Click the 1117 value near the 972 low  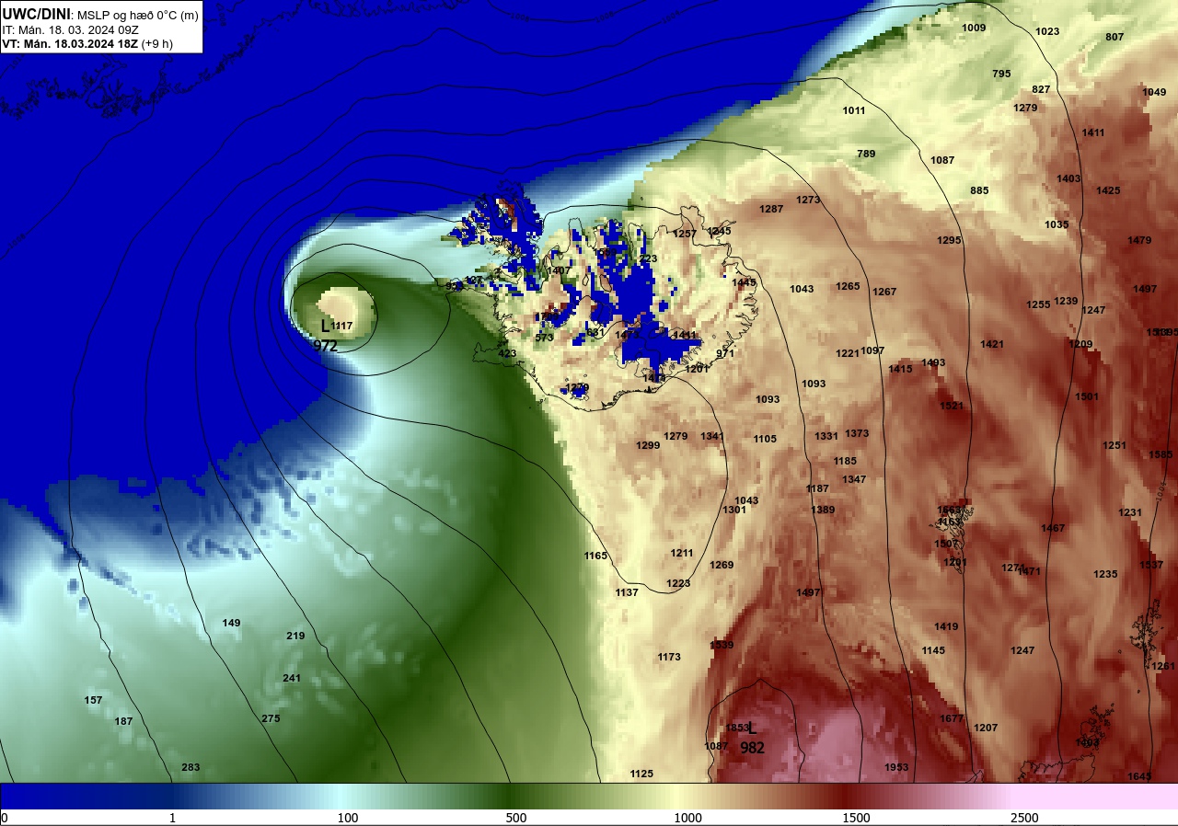tap(342, 326)
